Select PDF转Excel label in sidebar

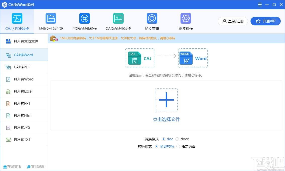coord(23,91)
